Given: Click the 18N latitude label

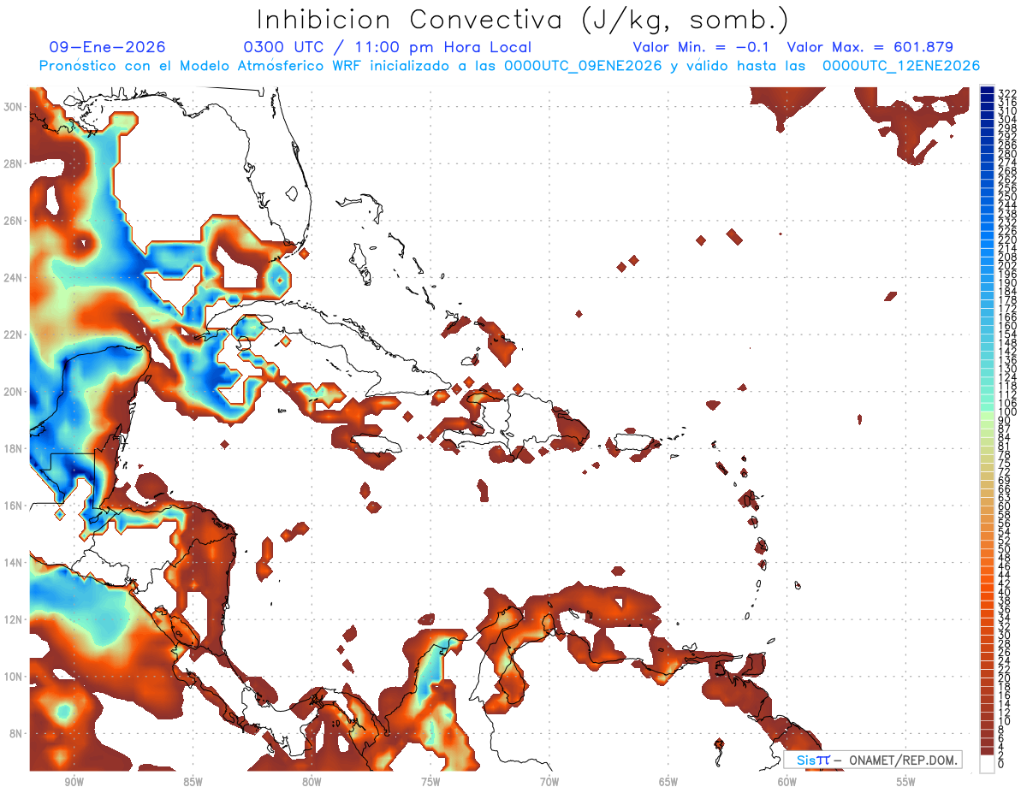Looking at the screenshot, I should tap(14, 449).
